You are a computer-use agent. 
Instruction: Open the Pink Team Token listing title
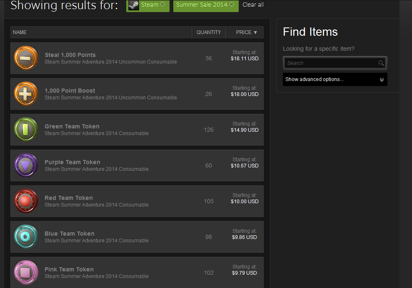pos(69,269)
